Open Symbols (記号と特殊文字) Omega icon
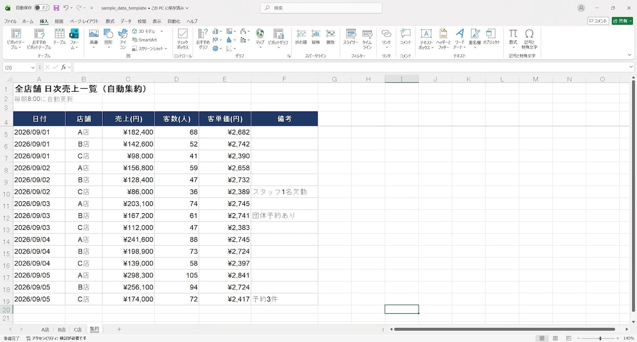Screen dimensions: 637x342 (x=529, y=39)
